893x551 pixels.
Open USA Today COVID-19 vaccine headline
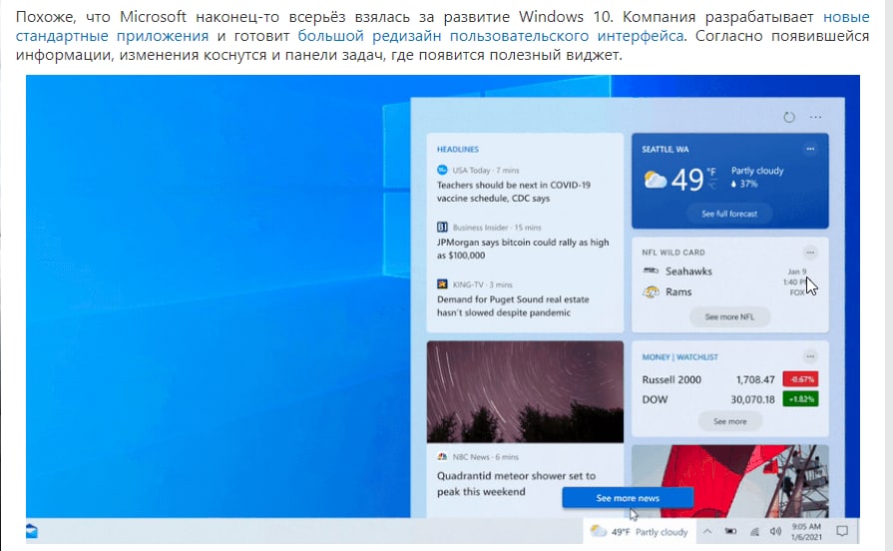(513, 192)
